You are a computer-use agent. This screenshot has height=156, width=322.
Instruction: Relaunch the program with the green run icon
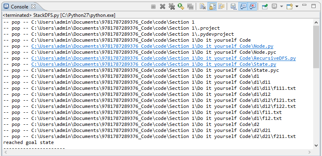(x=181, y=6)
